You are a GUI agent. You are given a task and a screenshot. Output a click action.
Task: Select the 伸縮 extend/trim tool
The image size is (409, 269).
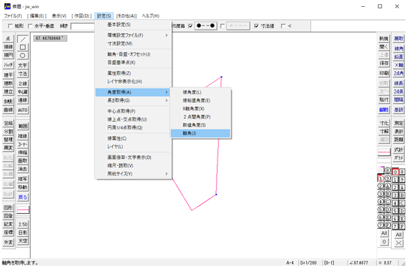22,153
